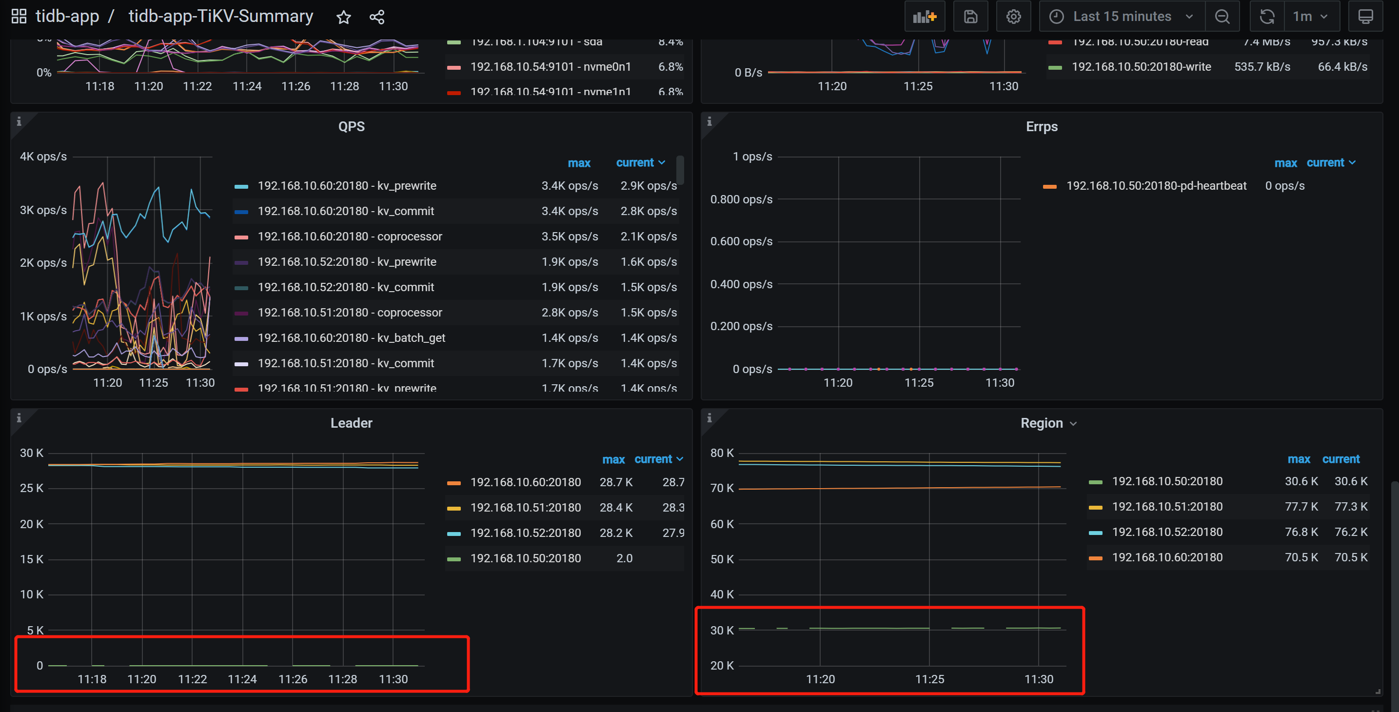
Task: Open the dashboards grid icon
Action: tap(19, 16)
